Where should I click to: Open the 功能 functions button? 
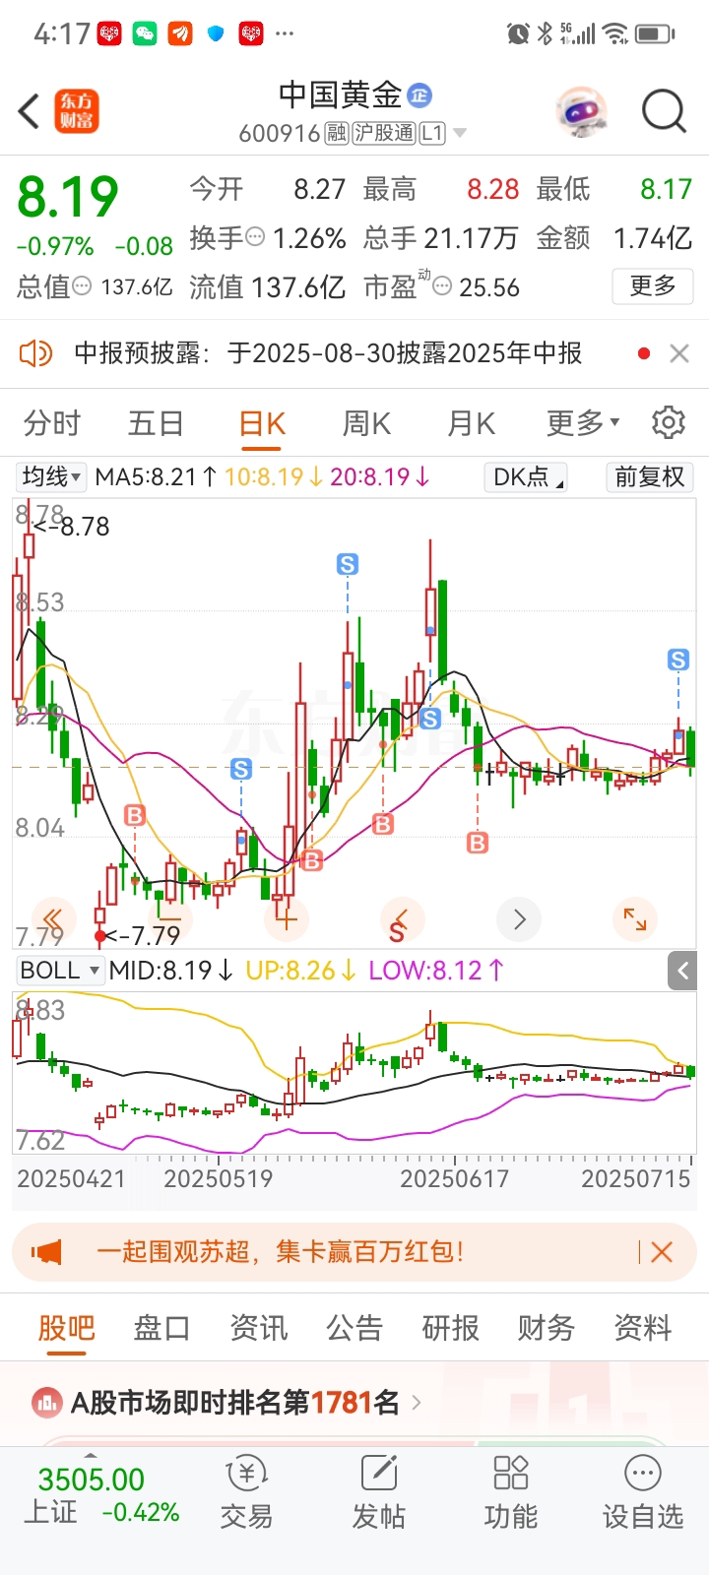510,1492
